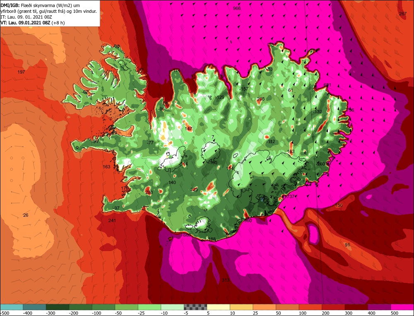Select the map value "176" on the southwest coast

click(x=125, y=188)
